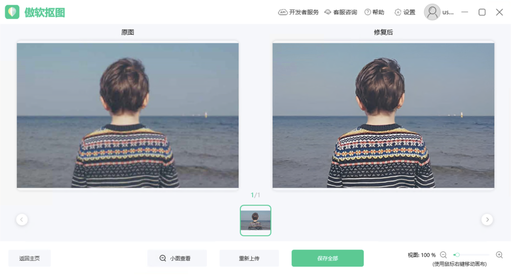This screenshot has width=511, height=275.
Task: Open the 客服咨询 menu item
Action: click(345, 12)
